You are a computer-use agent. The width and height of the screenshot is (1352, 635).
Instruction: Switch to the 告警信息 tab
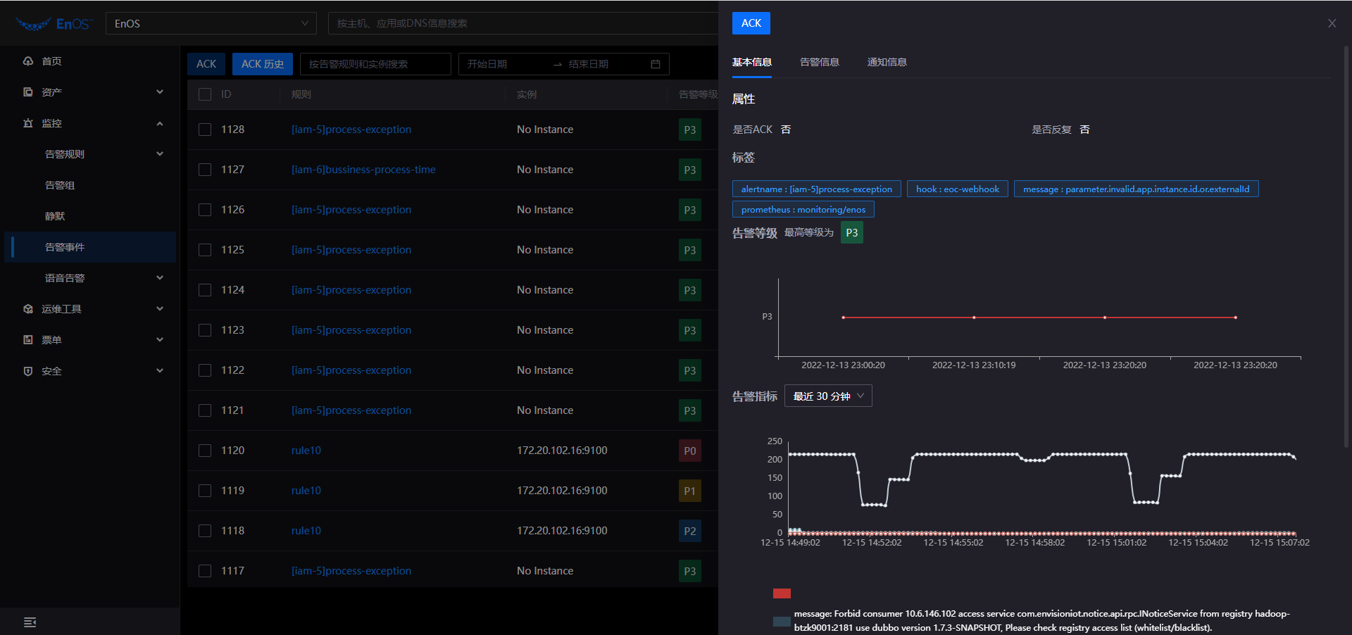tap(820, 62)
